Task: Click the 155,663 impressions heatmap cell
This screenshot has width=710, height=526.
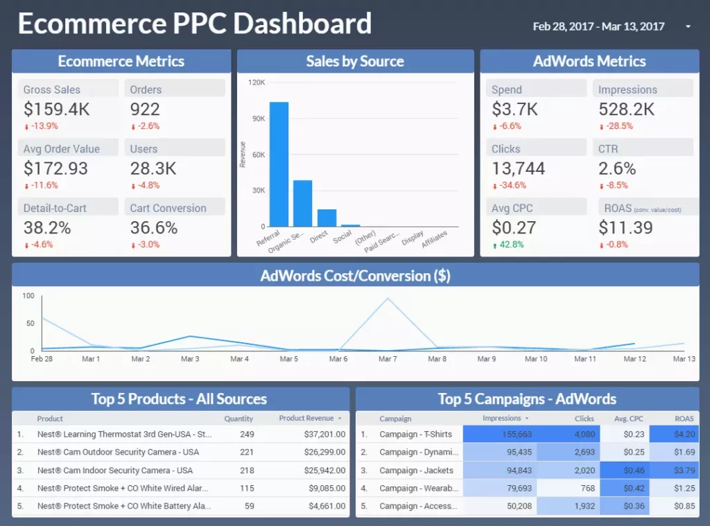Action: point(499,435)
